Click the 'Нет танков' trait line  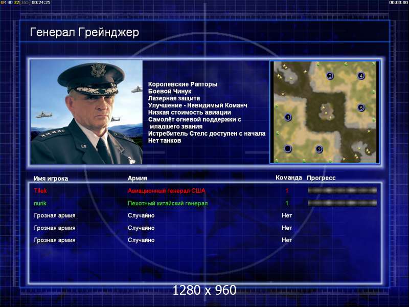[x=165, y=140]
